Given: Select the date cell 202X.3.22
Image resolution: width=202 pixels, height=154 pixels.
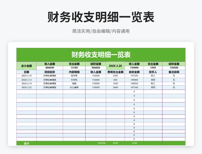Looking at the screenshot, I should (x=27, y=87).
